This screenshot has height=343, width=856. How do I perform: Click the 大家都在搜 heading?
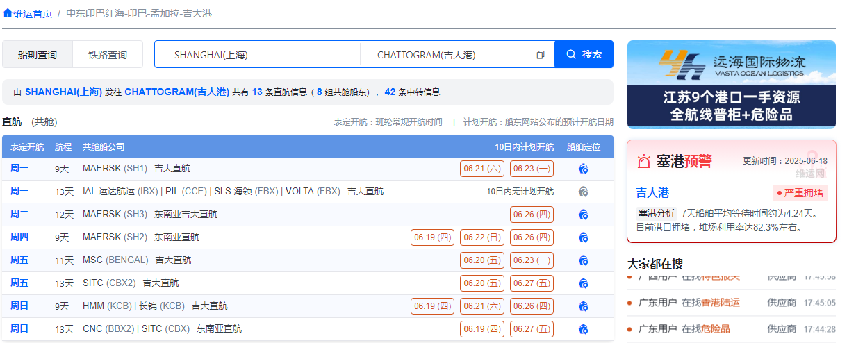(x=655, y=264)
